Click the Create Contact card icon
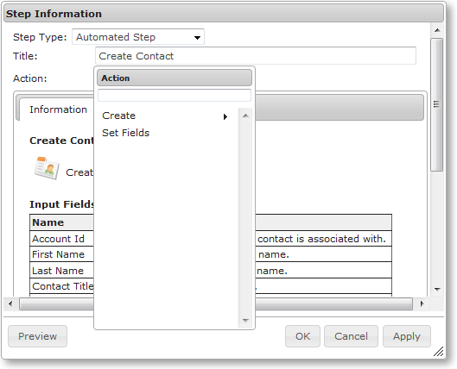The image size is (457, 369). click(x=47, y=168)
